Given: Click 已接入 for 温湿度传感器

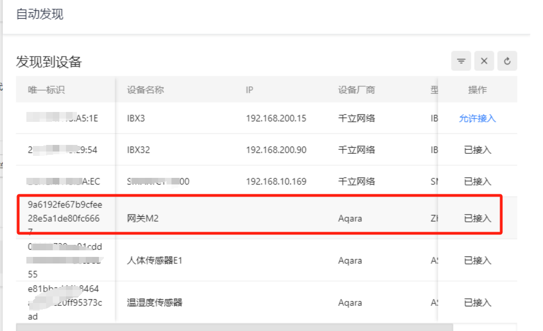Looking at the screenshot, I should click(x=477, y=302).
